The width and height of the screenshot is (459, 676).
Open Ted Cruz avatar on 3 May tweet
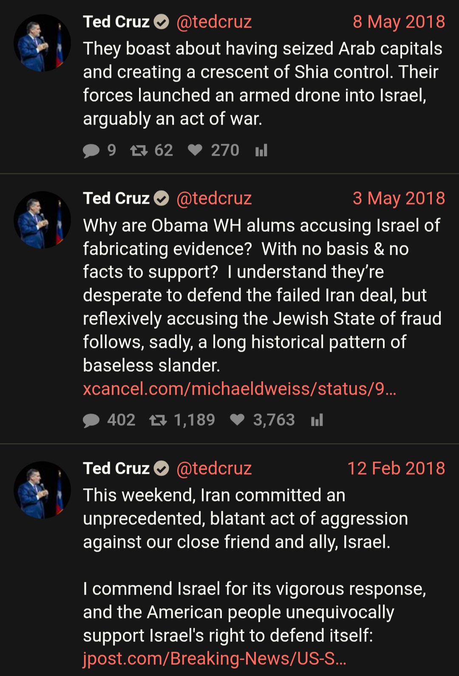[42, 220]
